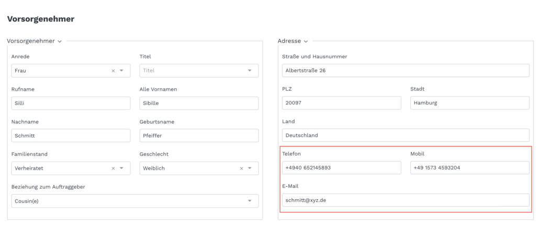This screenshot has height=229, width=539.
Task: Collapse the Vorsorgenehmer section chevron
Action: [60, 42]
